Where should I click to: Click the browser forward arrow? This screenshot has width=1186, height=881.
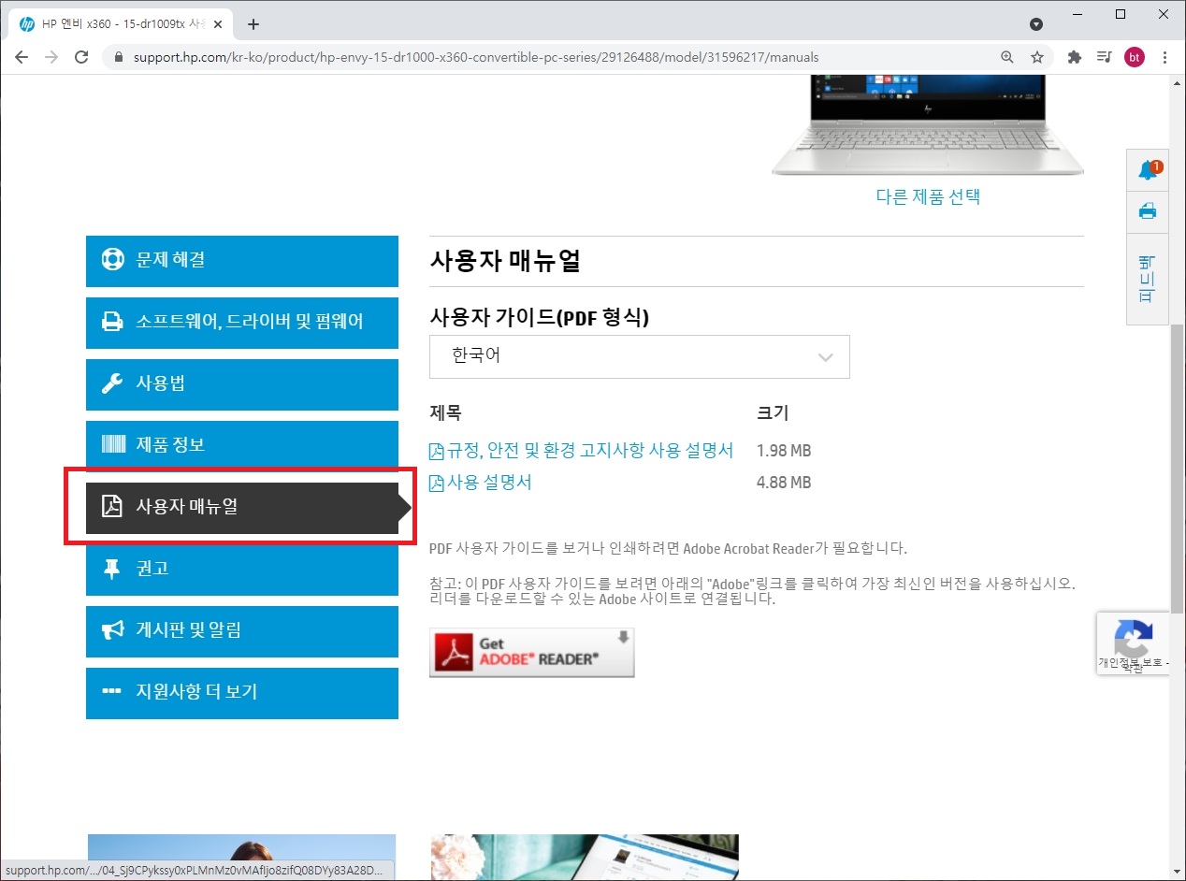(x=51, y=57)
